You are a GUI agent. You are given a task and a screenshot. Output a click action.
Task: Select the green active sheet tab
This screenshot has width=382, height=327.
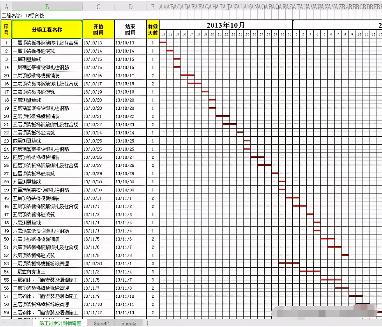click(x=60, y=323)
